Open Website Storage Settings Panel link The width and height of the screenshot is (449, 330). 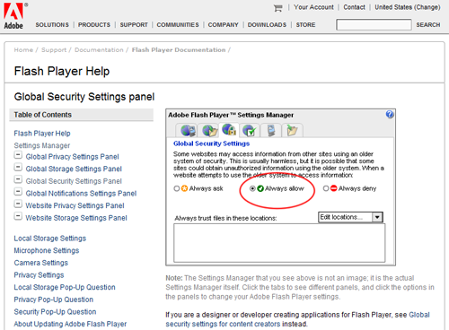[x=76, y=218]
